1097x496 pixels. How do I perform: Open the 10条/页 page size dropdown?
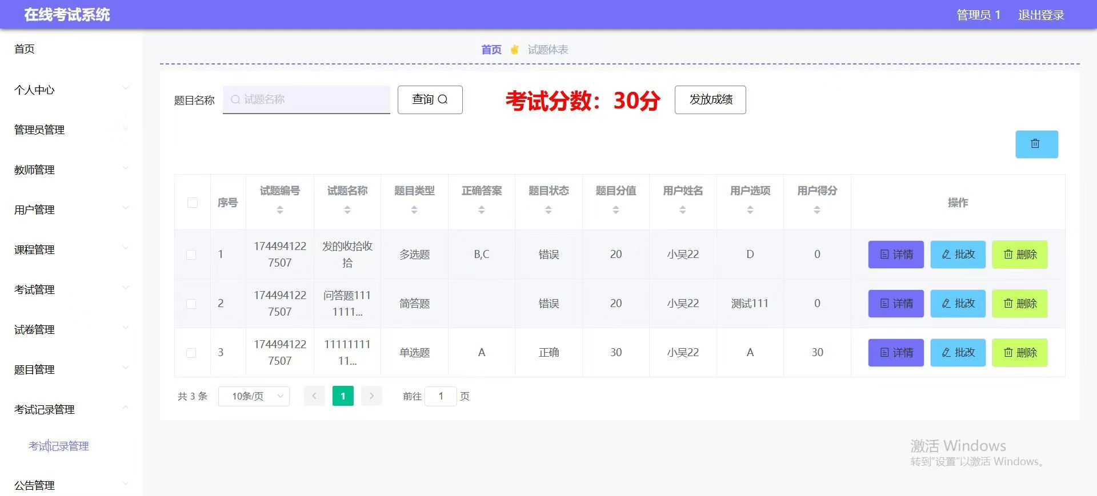254,396
